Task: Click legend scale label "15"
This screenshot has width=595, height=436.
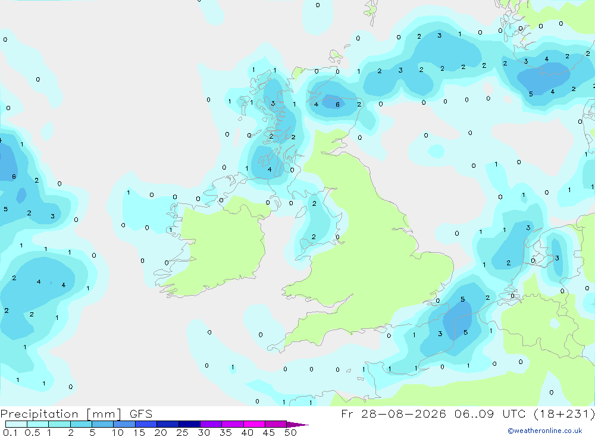Action: [139, 432]
